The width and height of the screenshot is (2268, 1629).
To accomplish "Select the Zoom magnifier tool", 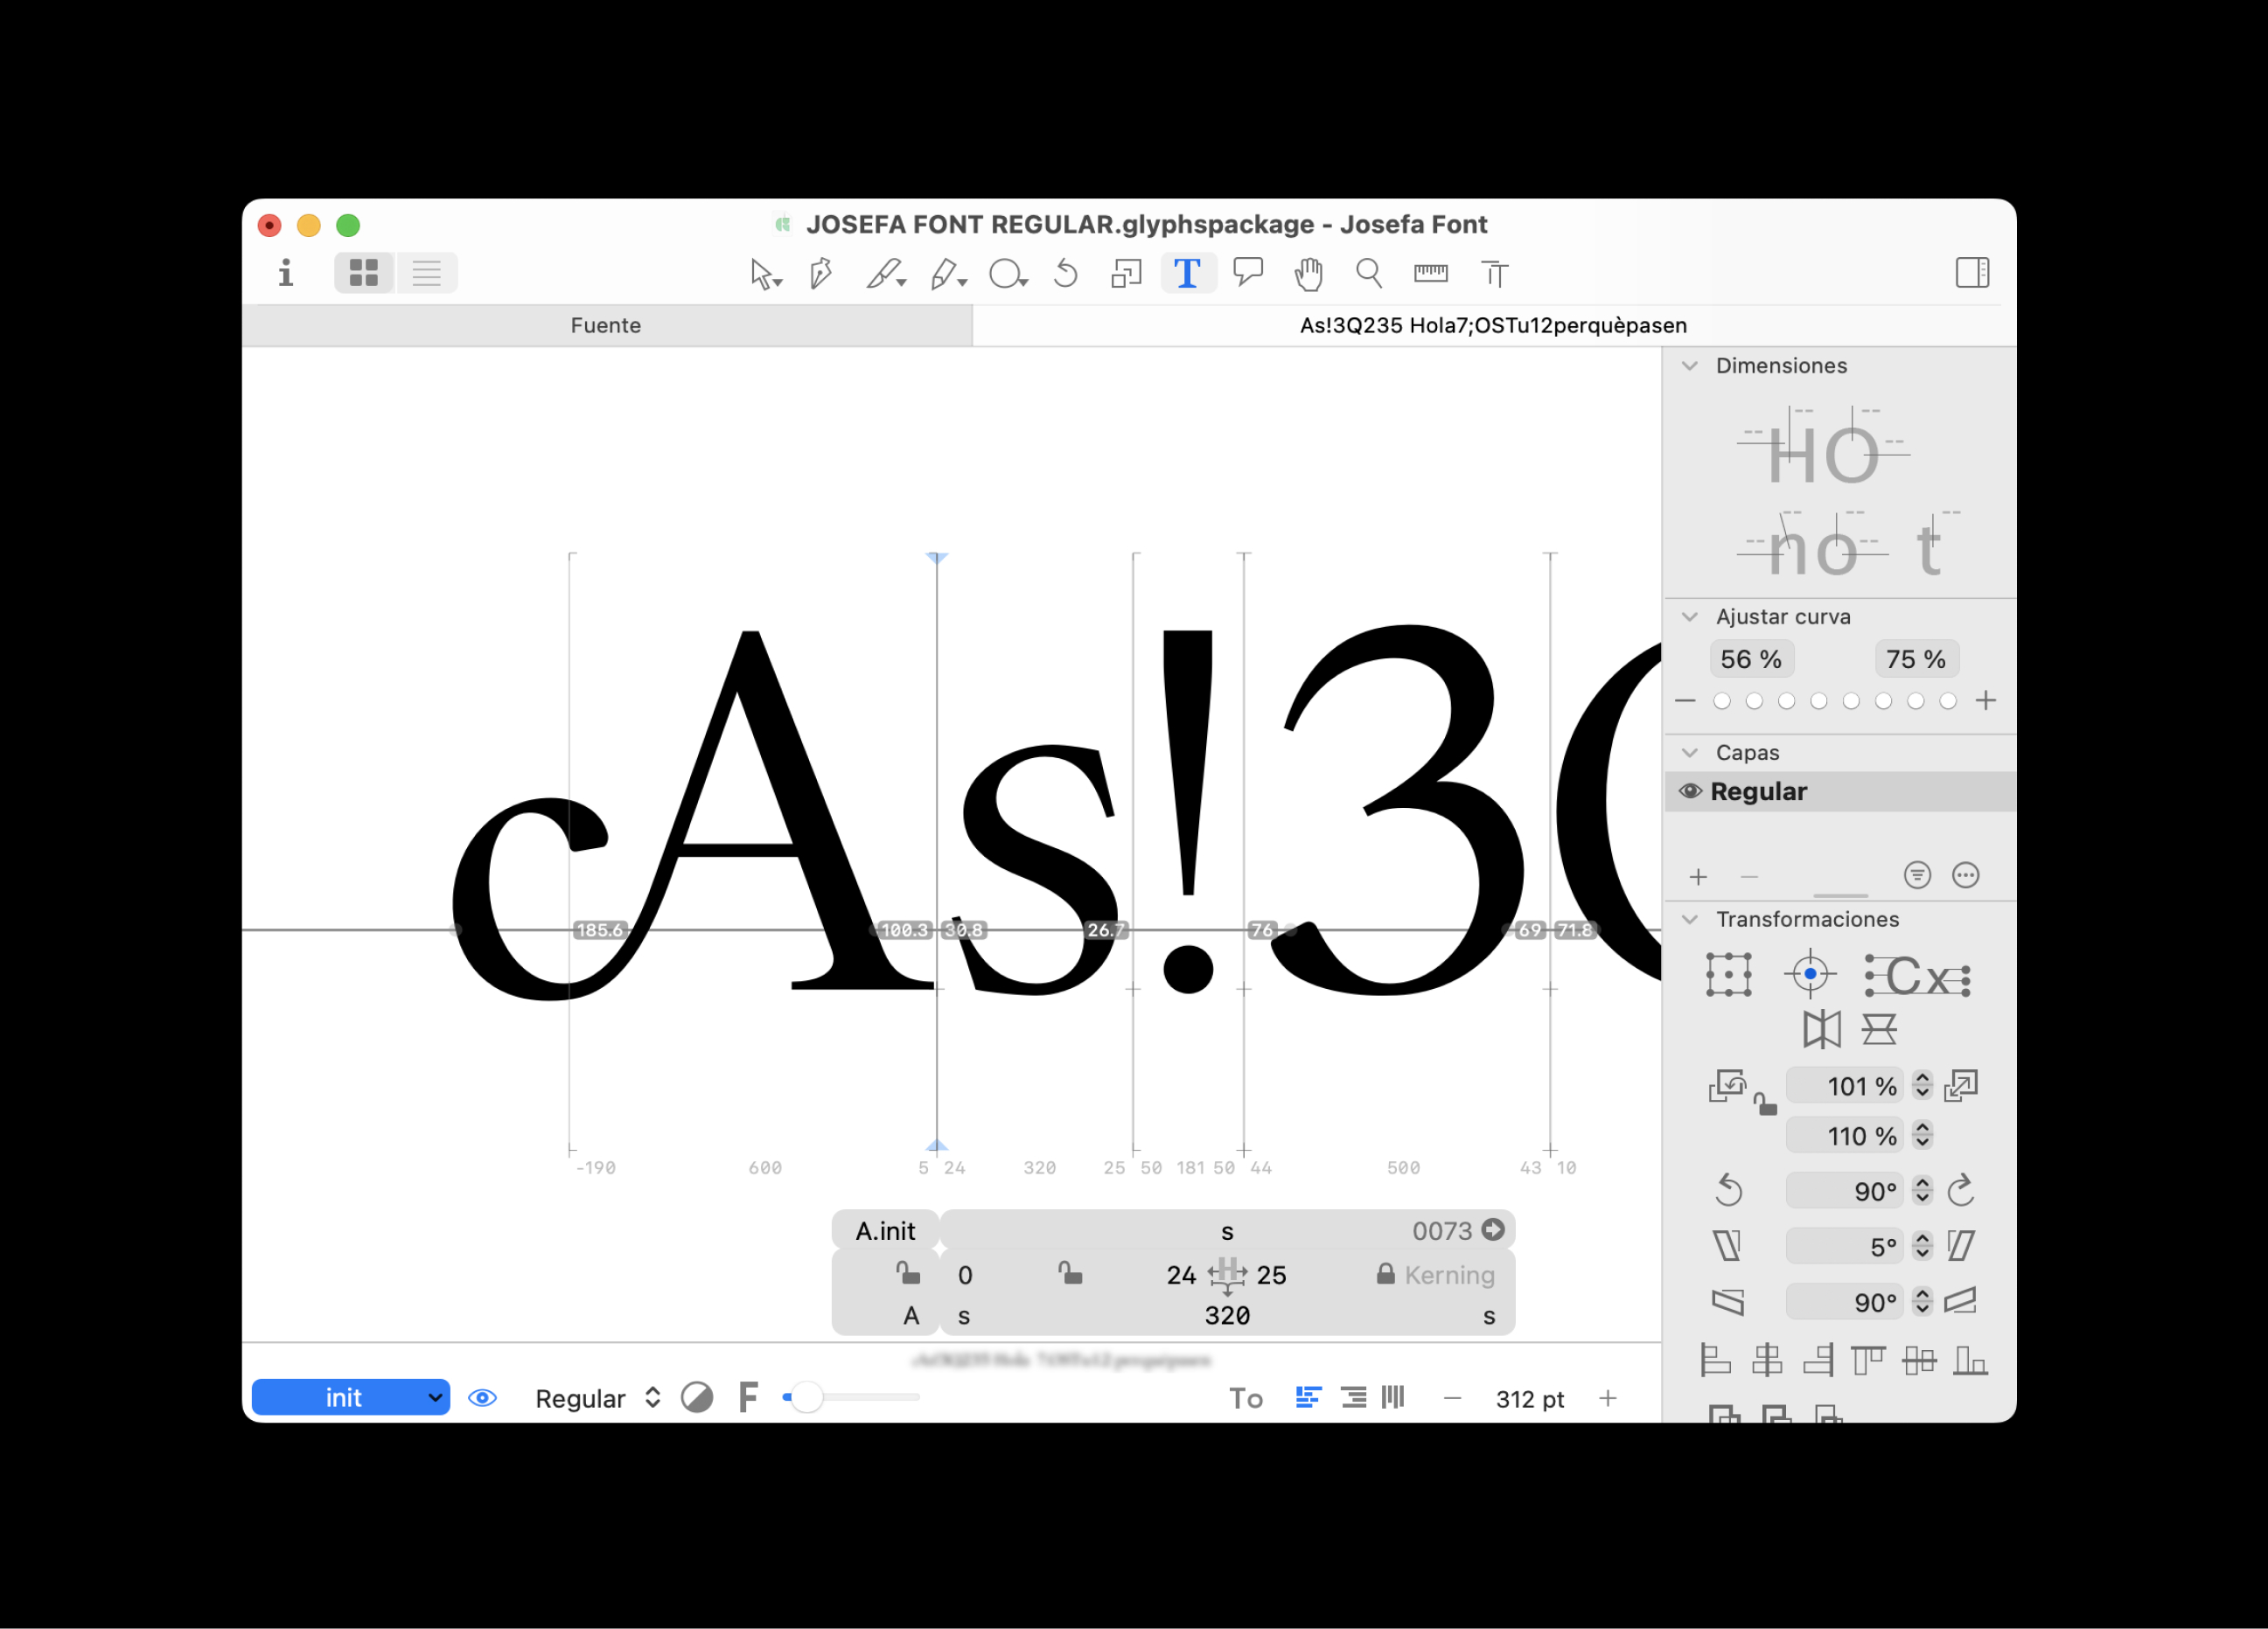I will (x=1369, y=273).
